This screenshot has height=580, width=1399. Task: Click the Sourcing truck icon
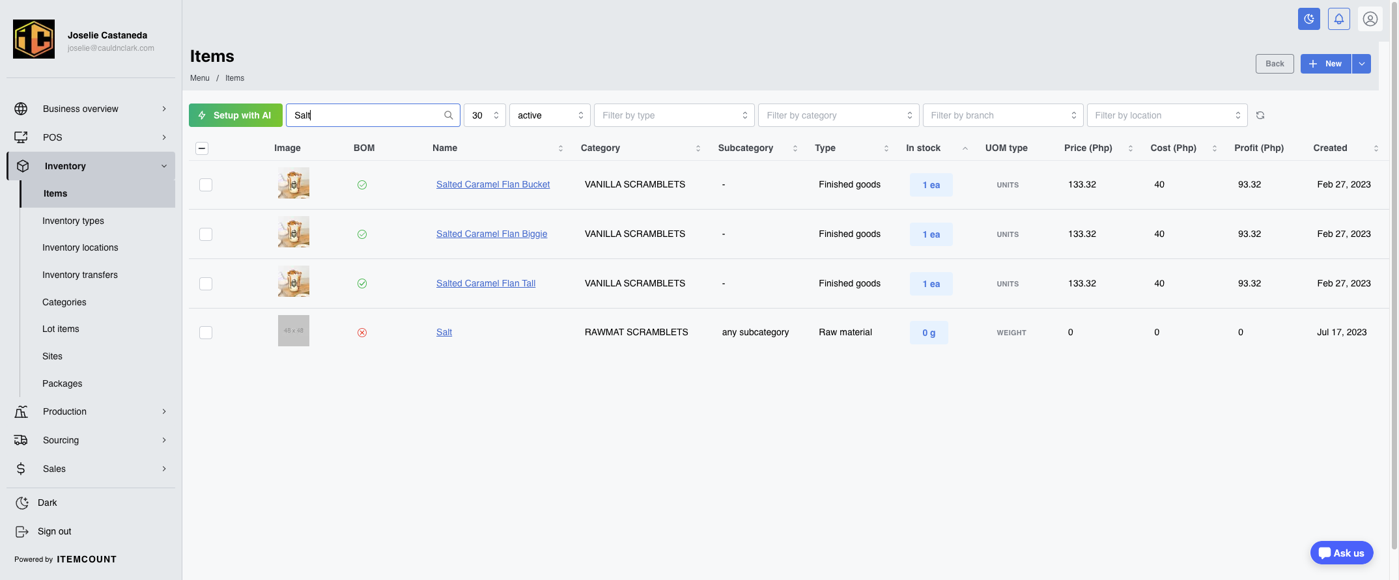point(21,440)
